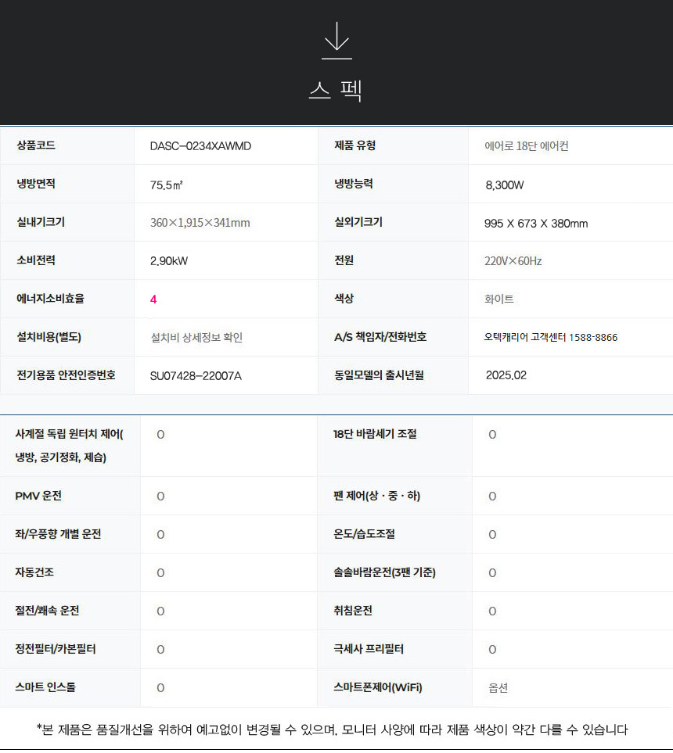673x753 pixels.
Task: Click the cooling area value 75.5㎡
Action: coord(167,185)
